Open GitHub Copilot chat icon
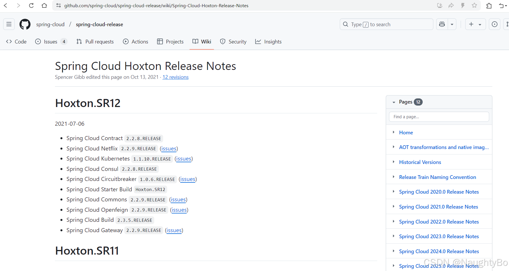Image resolution: width=509 pixels, height=271 pixels. [442, 24]
